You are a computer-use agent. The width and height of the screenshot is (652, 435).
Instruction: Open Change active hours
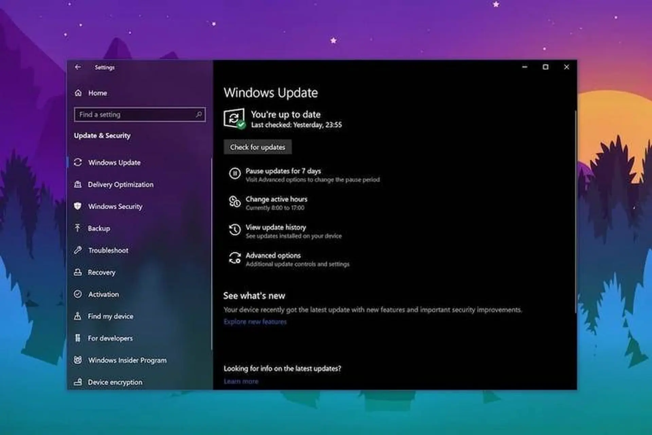269,203
